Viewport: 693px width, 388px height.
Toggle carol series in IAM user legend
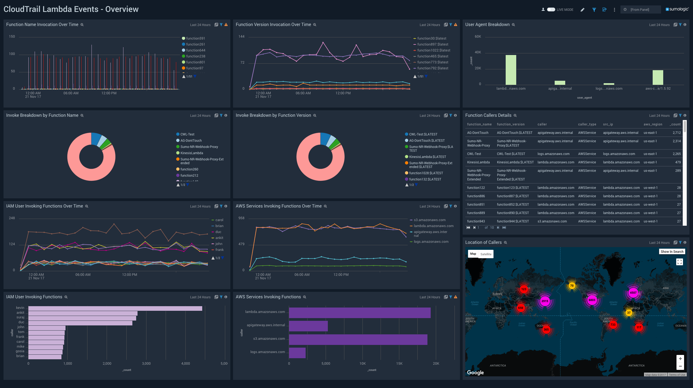217,220
